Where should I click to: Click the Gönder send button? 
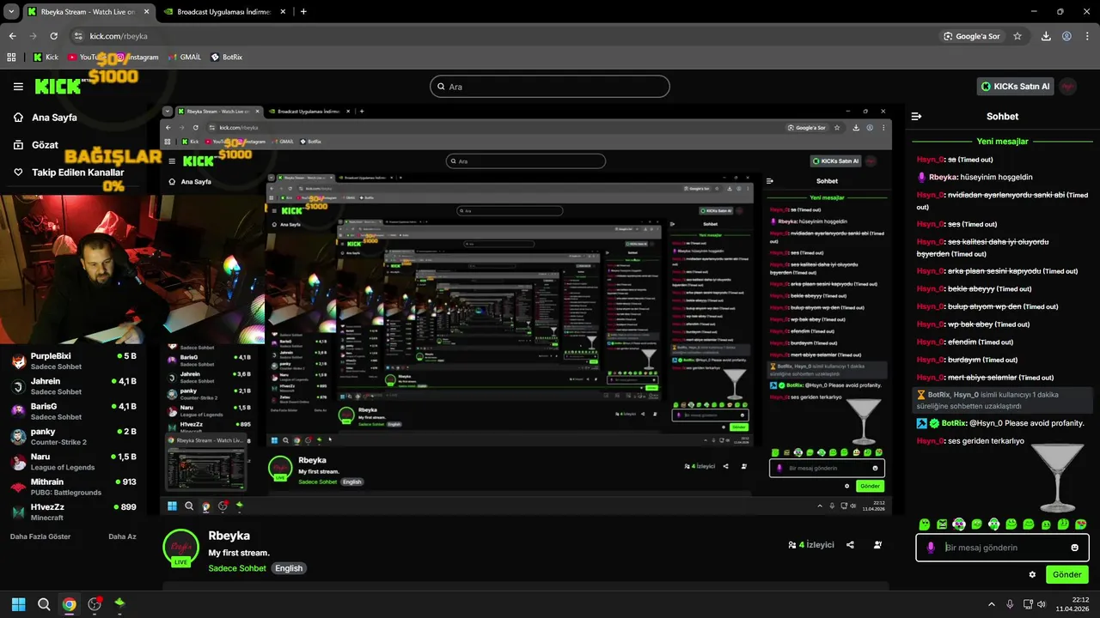pyautogui.click(x=1066, y=574)
